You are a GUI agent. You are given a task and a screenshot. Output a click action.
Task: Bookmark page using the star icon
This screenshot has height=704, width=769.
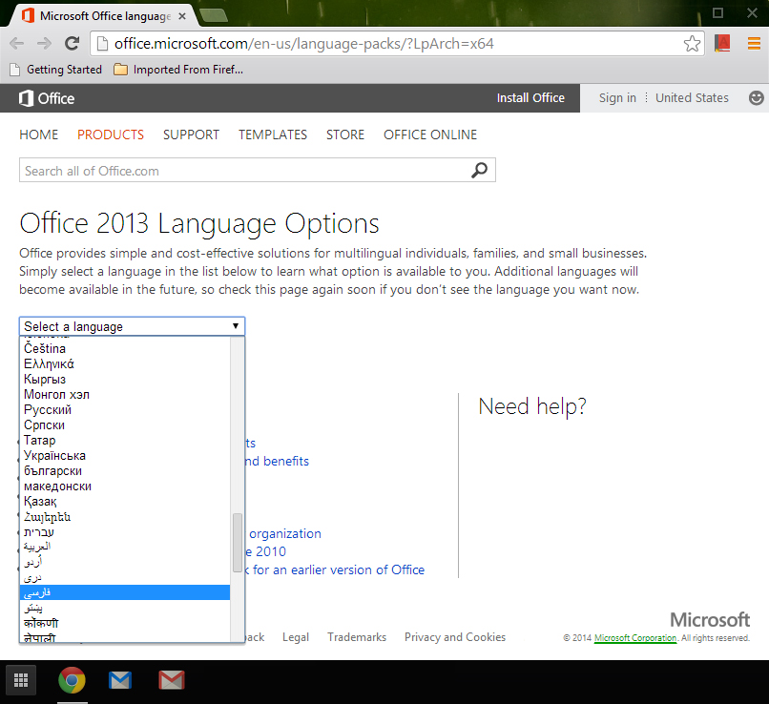693,44
